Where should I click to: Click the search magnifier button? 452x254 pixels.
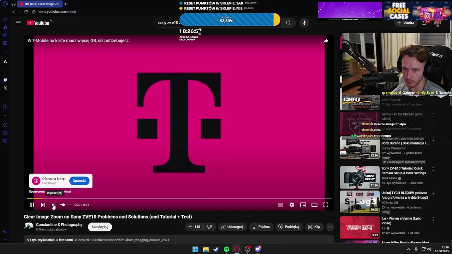(x=289, y=23)
